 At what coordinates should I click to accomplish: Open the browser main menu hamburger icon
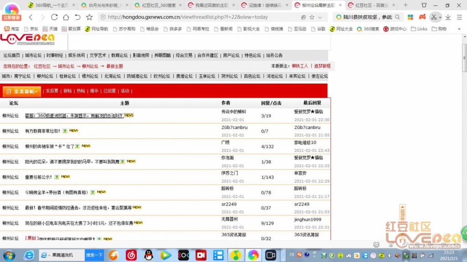pyautogui.click(x=459, y=17)
